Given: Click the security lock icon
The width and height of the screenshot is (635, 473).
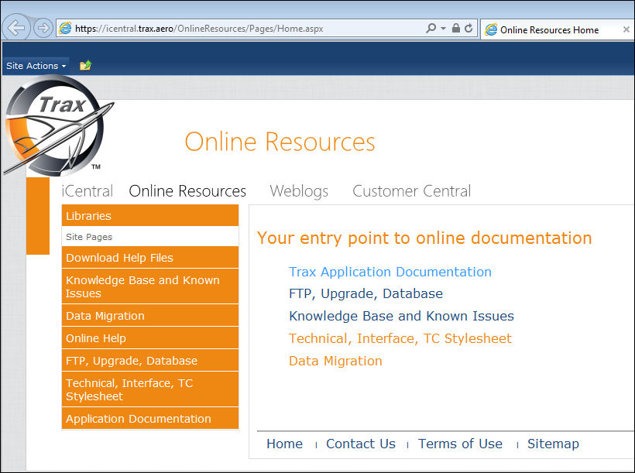Looking at the screenshot, I should [456, 28].
